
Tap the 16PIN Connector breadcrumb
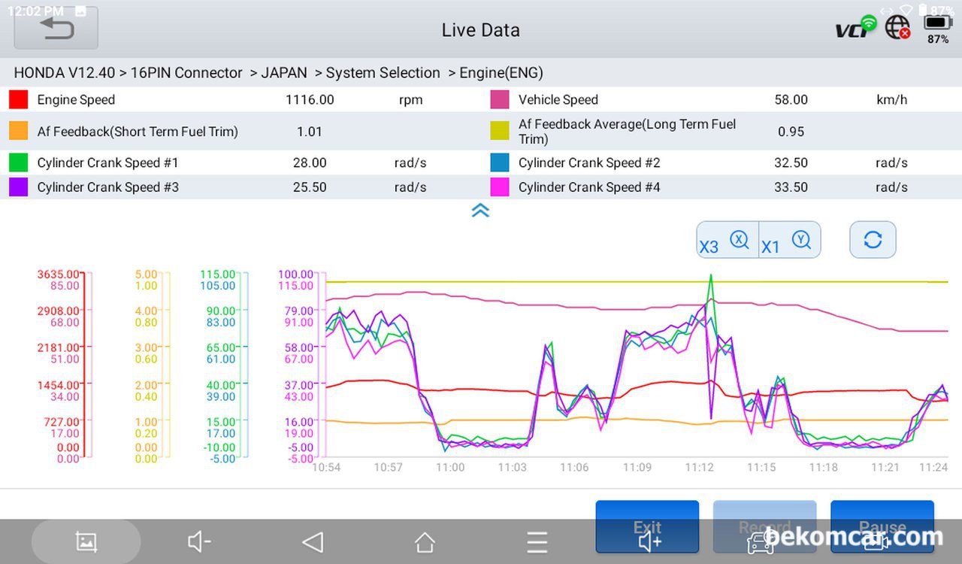tap(186, 73)
